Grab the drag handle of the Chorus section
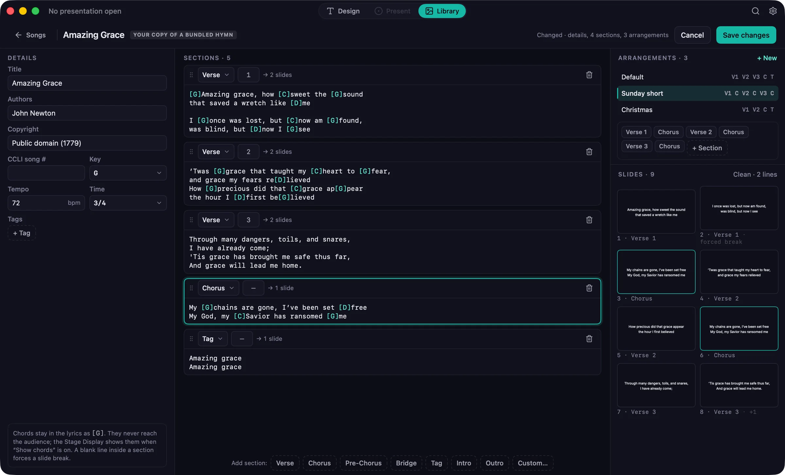The image size is (785, 475). pos(191,288)
